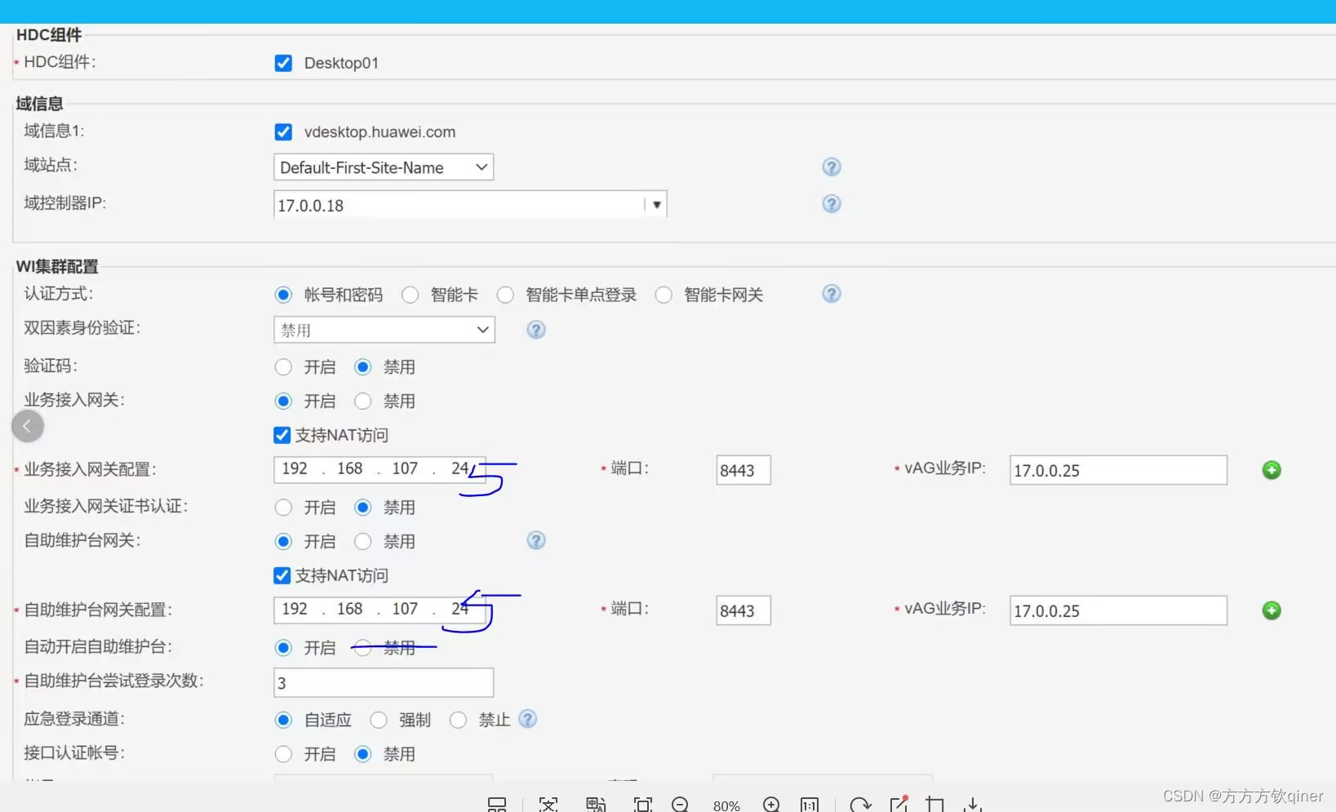
Task: Select 智能卡单点登录 radio option
Action: coord(505,295)
